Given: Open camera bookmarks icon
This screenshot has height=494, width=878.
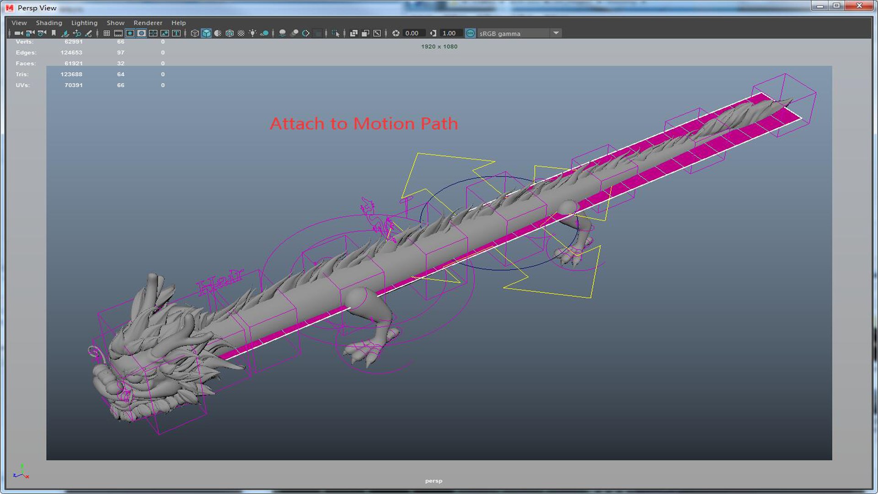Looking at the screenshot, I should 54,33.
